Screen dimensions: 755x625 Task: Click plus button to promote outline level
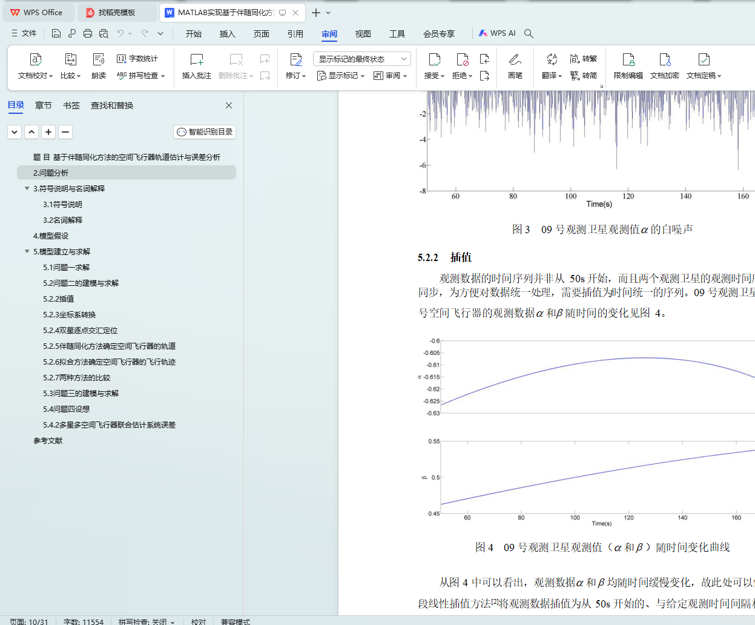pos(48,132)
